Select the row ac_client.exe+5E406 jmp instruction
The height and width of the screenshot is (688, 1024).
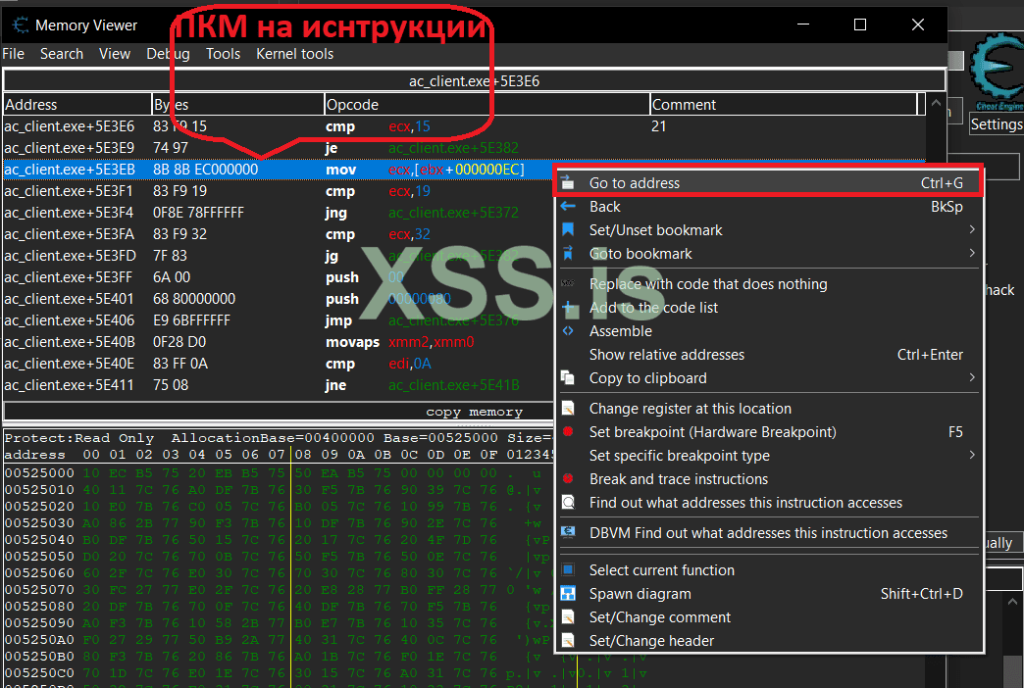click(279, 319)
